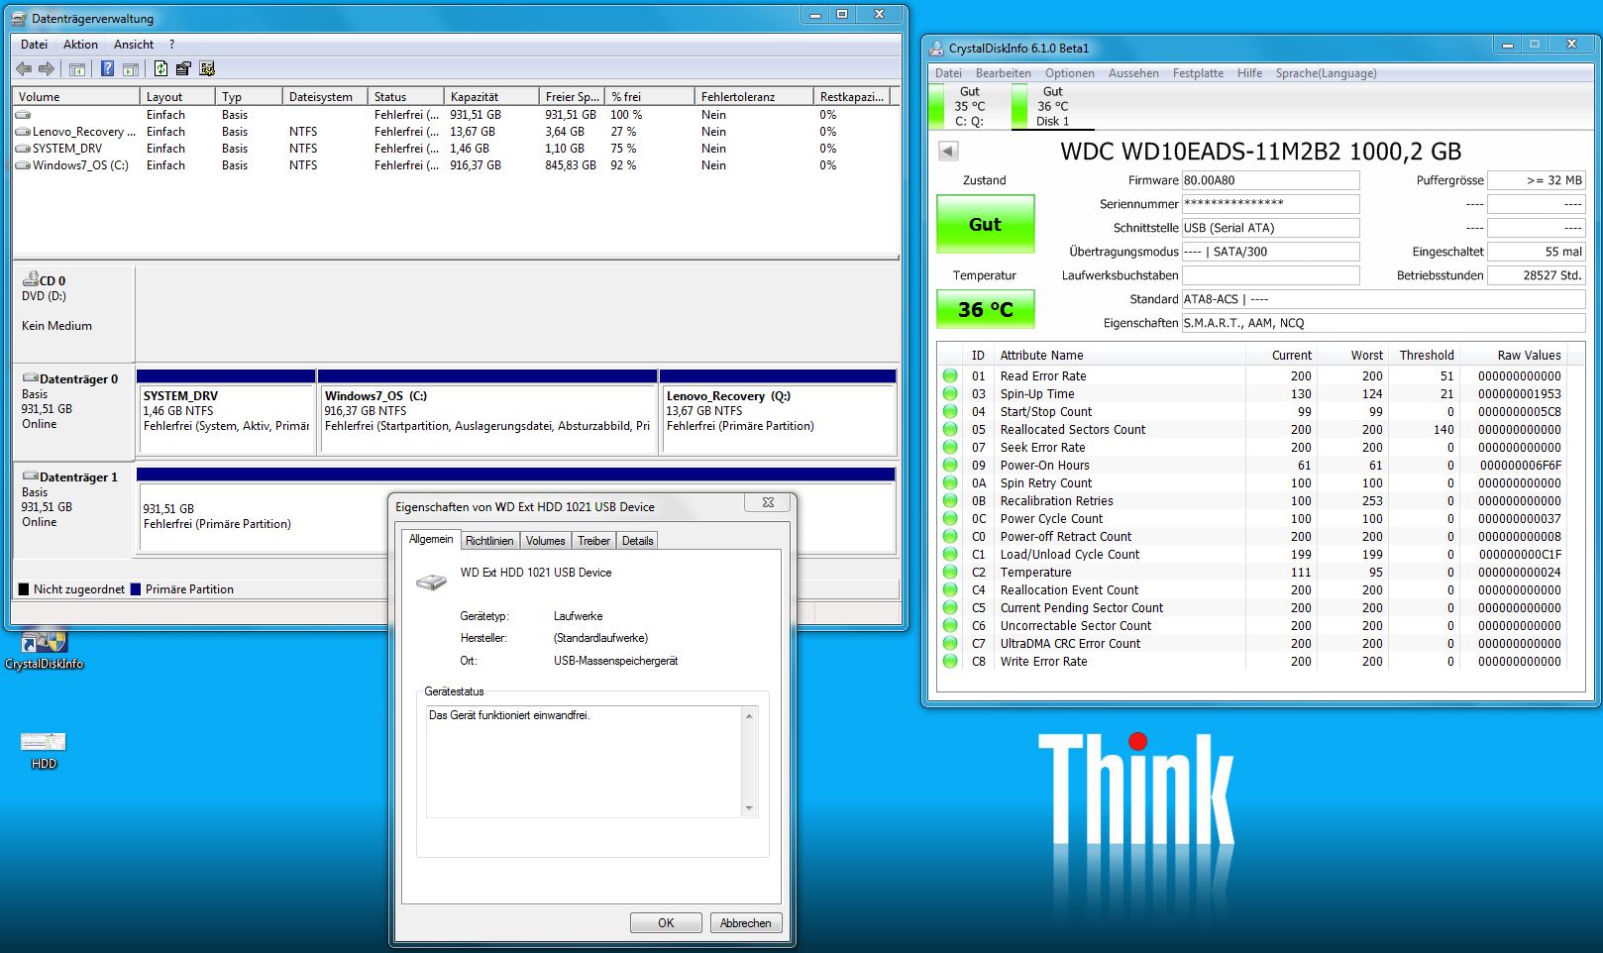Switch to the Volumes tab

click(545, 541)
